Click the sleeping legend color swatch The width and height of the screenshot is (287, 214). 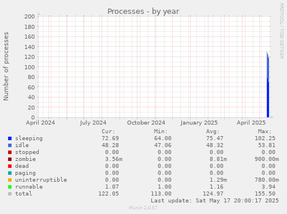pyautogui.click(x=10, y=138)
